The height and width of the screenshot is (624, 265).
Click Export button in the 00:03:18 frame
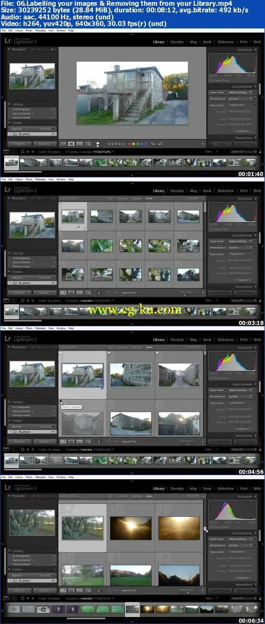click(45, 292)
